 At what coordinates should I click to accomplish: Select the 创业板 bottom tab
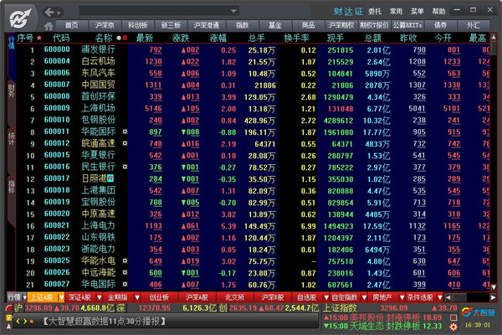tap(159, 297)
